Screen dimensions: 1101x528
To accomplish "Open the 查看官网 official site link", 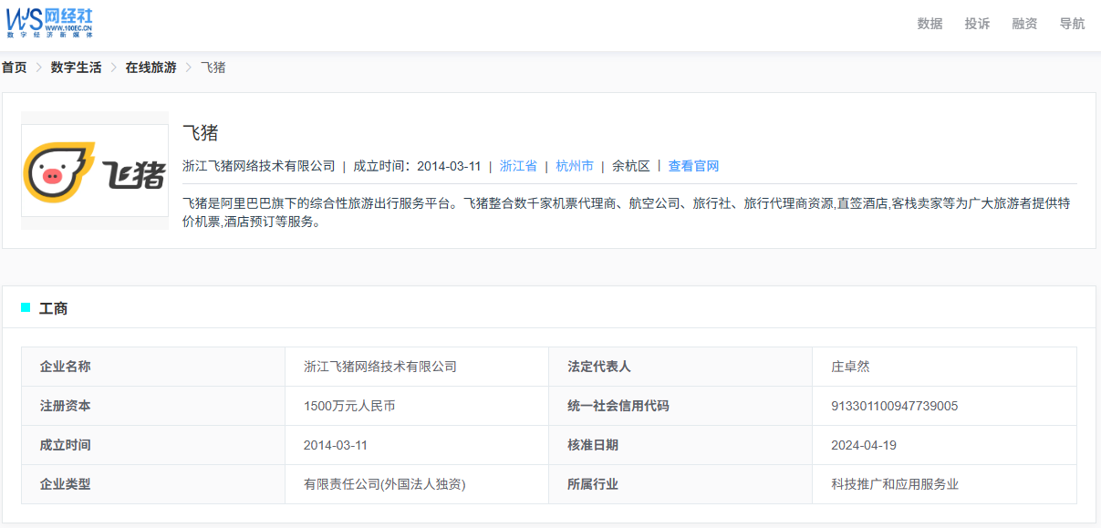I will [x=693, y=166].
